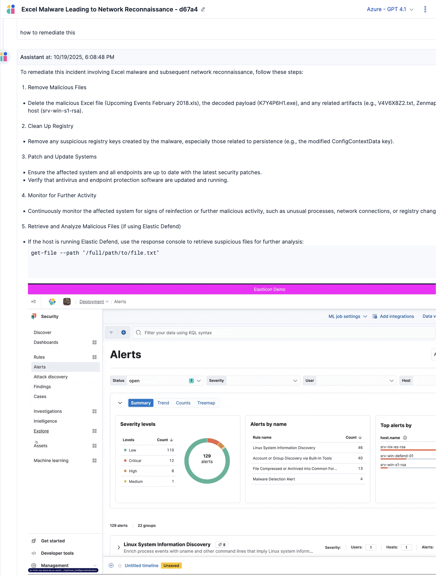Open the Untitled timeline link
Viewport: 436px width, 576px height.
coord(142,565)
